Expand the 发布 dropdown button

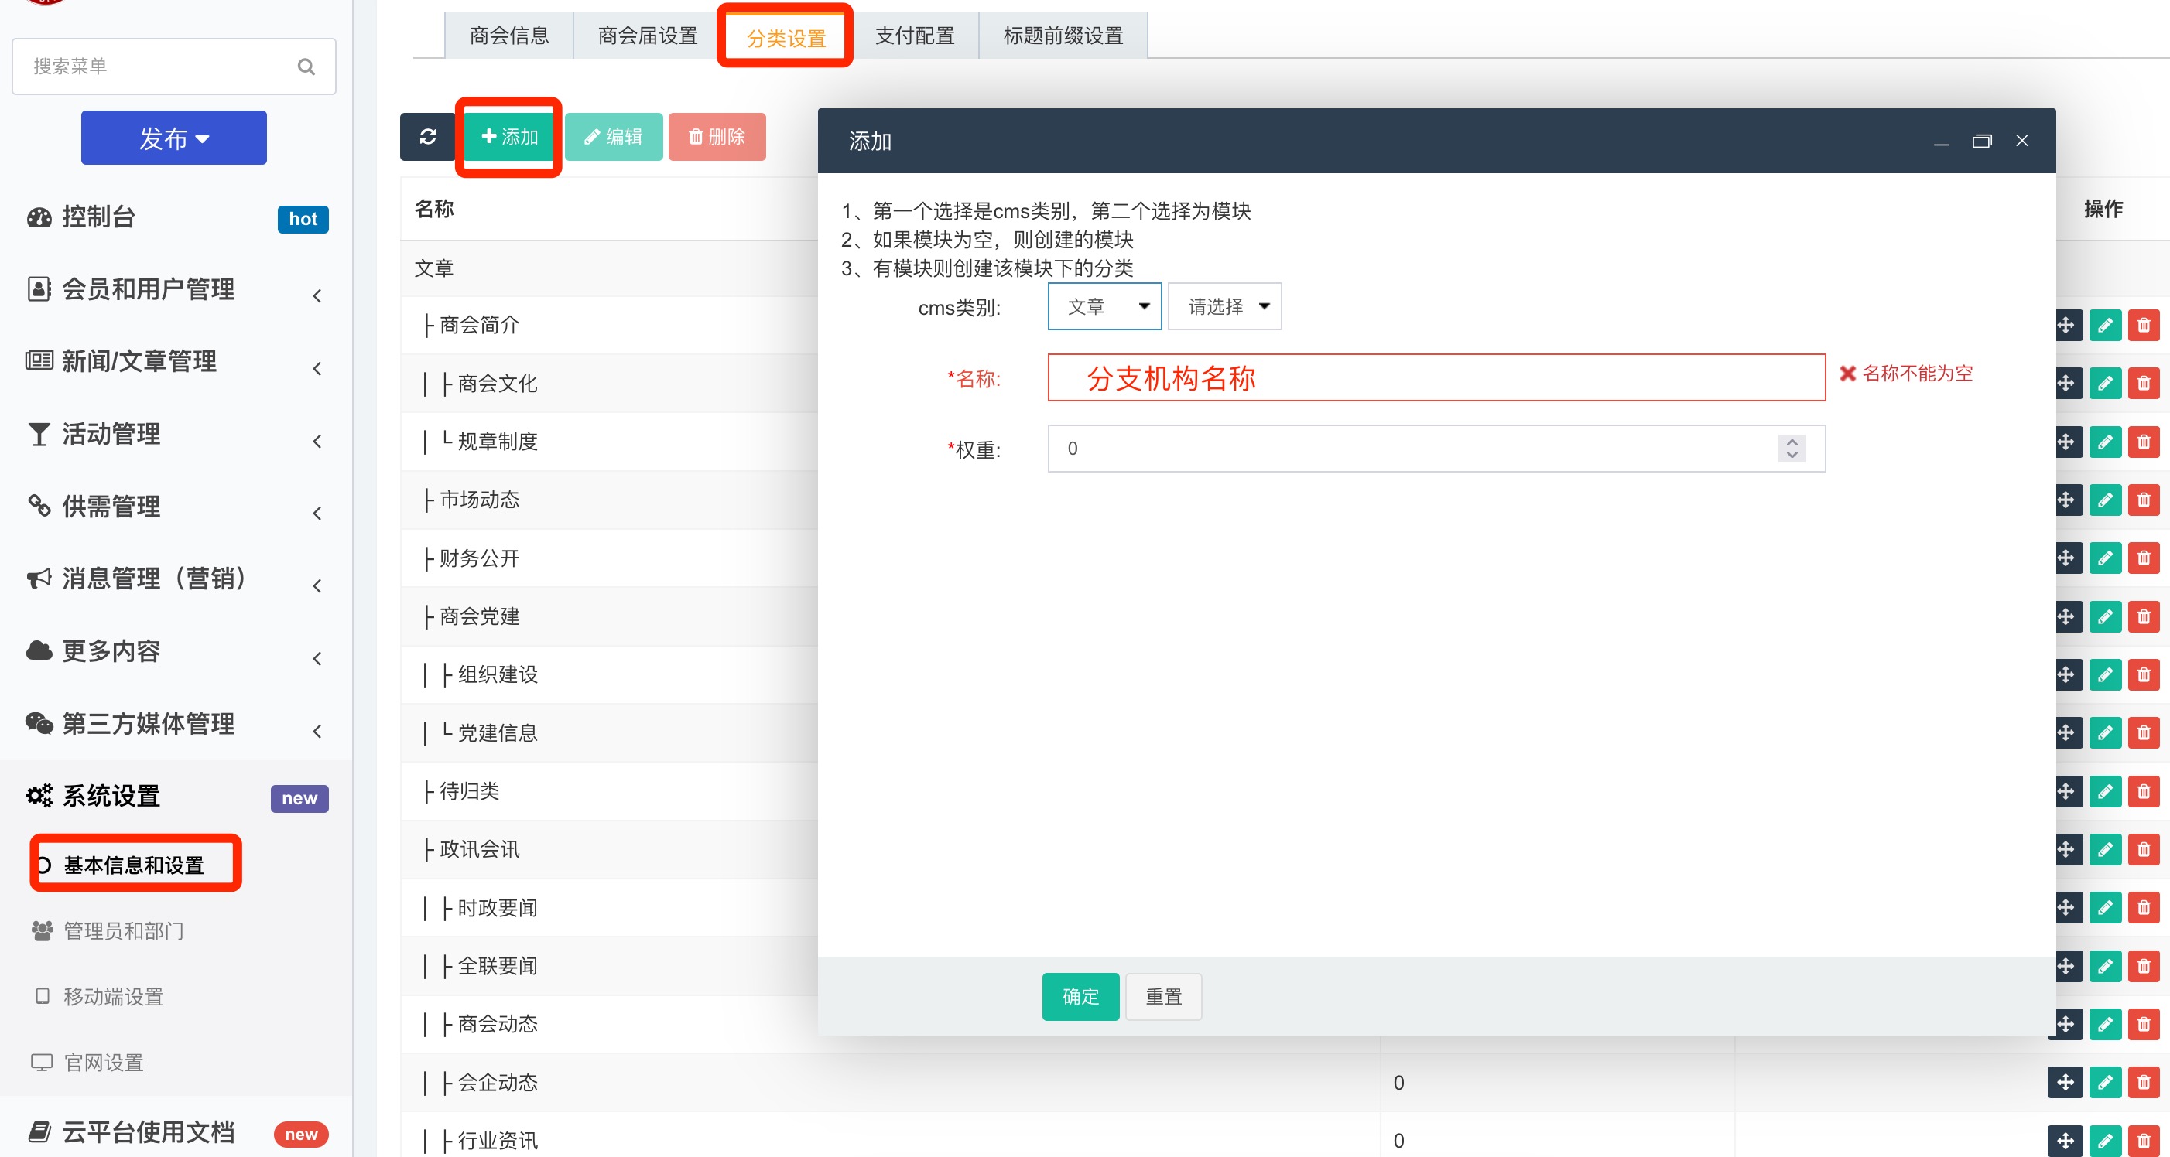(x=173, y=138)
